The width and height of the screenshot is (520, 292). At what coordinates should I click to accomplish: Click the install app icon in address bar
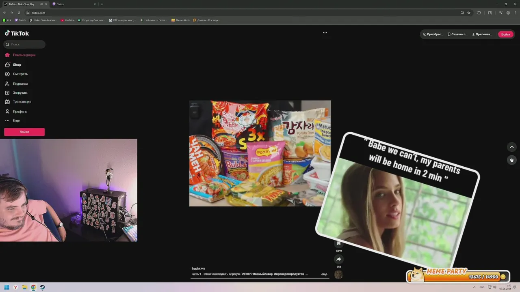462,13
